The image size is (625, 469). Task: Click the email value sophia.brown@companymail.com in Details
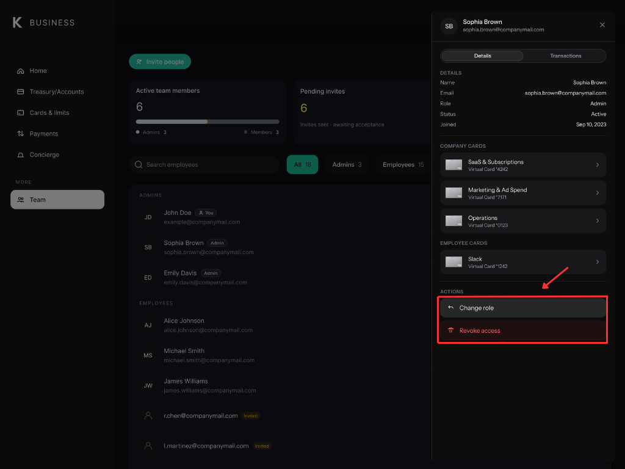tap(565, 93)
